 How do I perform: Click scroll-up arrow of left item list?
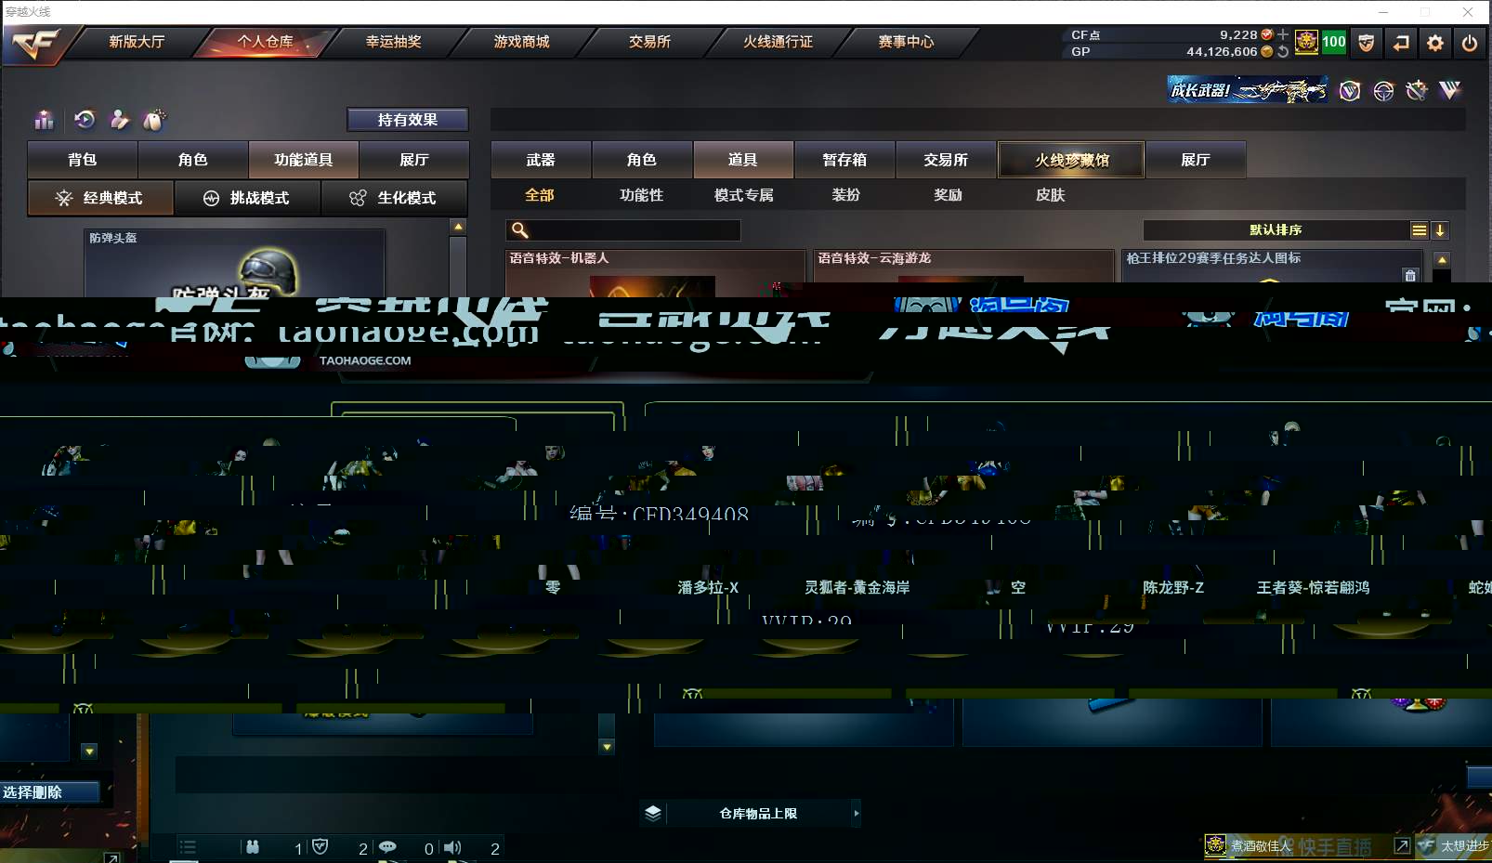point(458,227)
